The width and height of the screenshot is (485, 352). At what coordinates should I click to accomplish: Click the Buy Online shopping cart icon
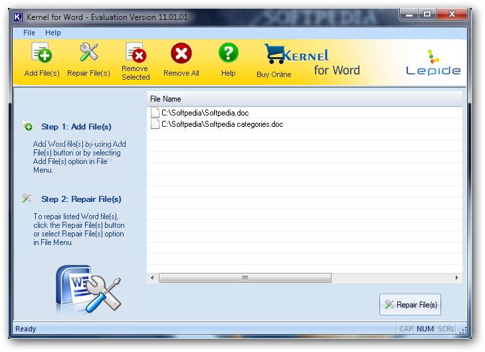click(274, 54)
